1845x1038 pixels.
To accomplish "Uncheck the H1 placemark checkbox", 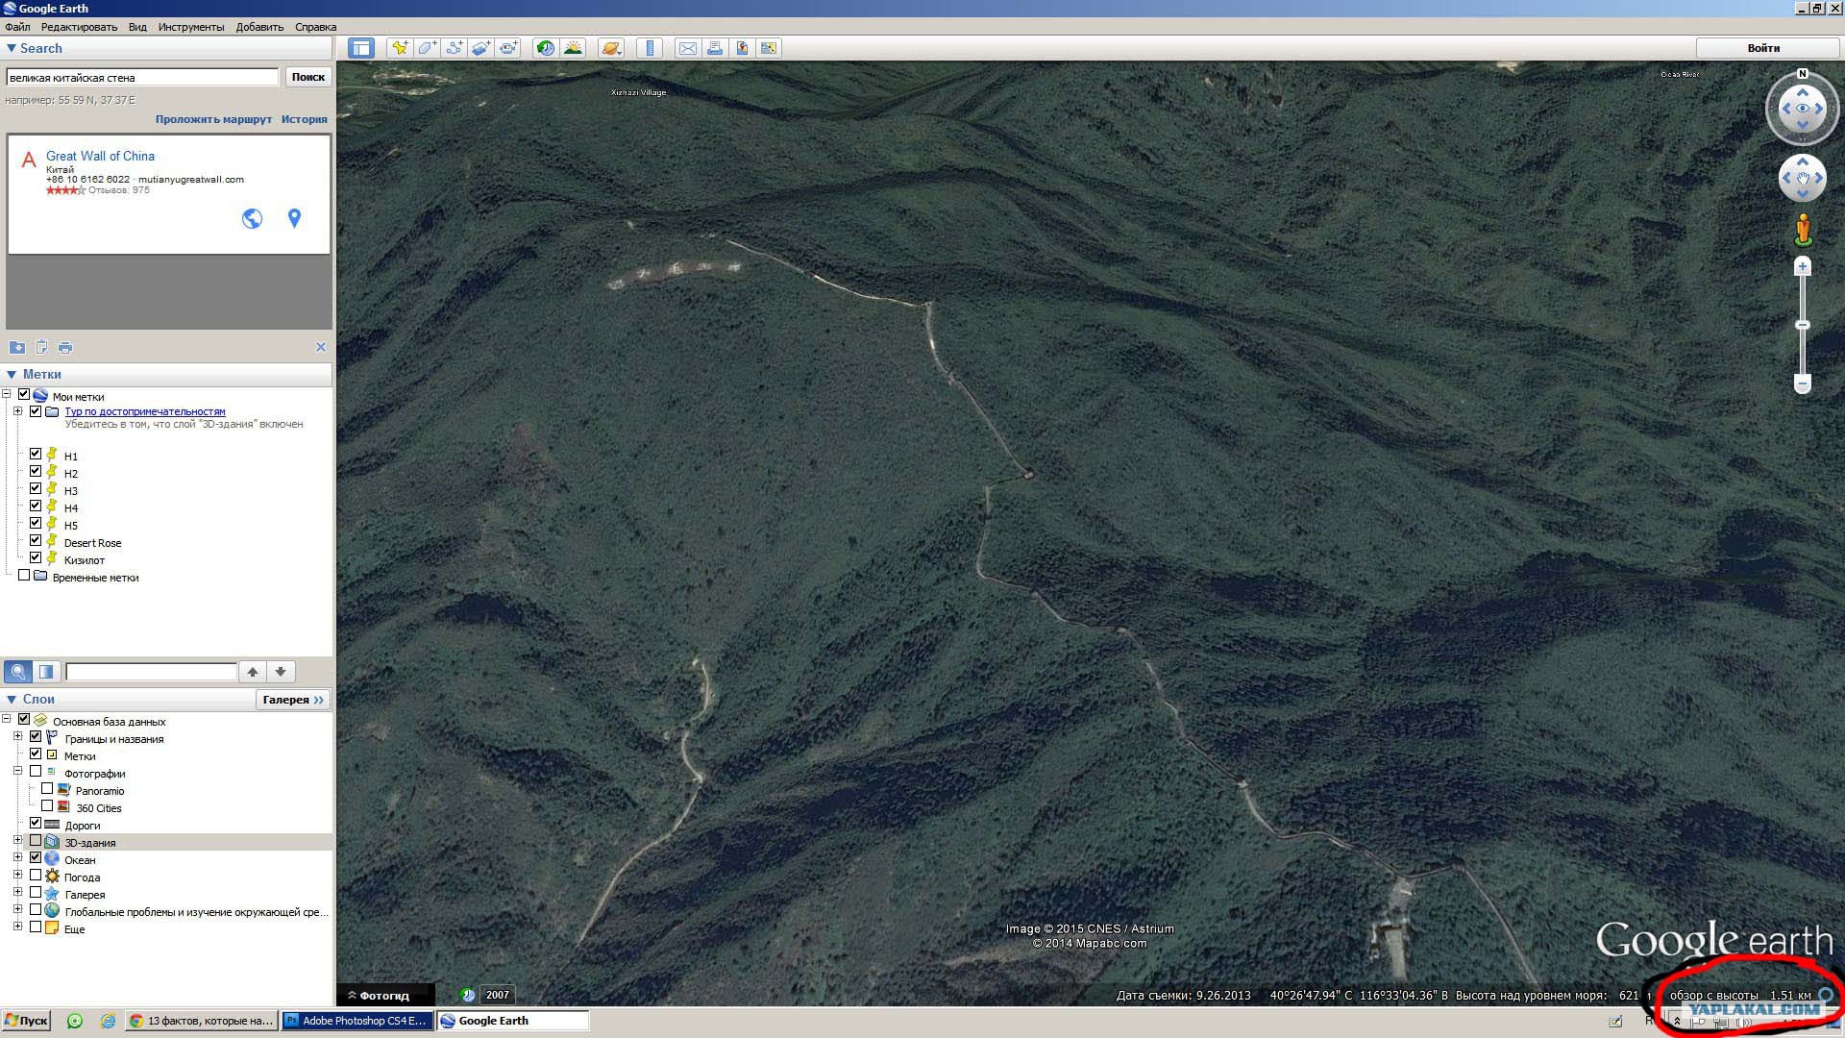I will 36,454.
